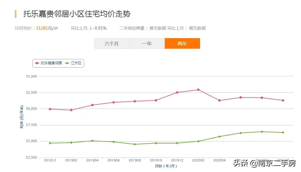Select the active 两年 tab
The width and height of the screenshot is (301, 172).
(182, 43)
